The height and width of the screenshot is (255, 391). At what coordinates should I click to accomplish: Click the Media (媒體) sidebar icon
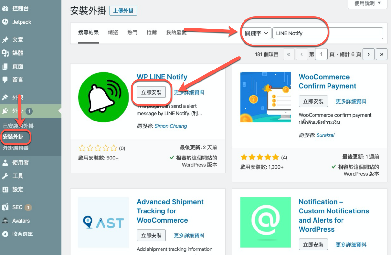pos(5,53)
